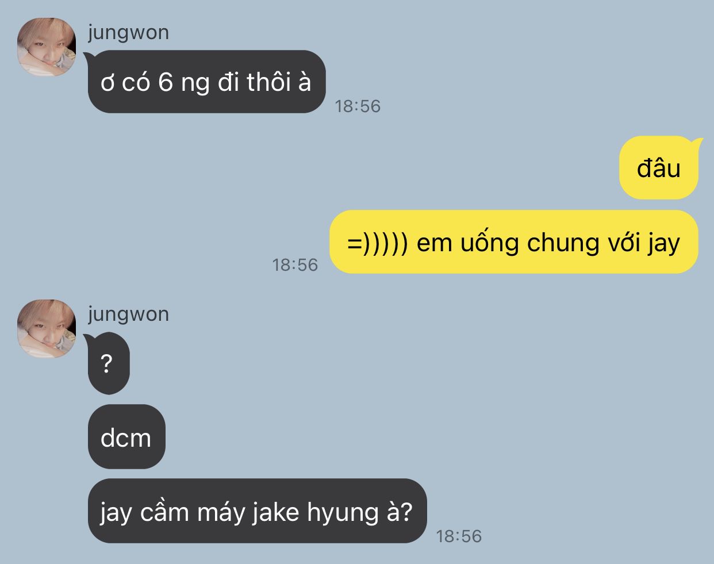Select the jungwon sender name above first message
This screenshot has height=564, width=714.
tap(128, 33)
